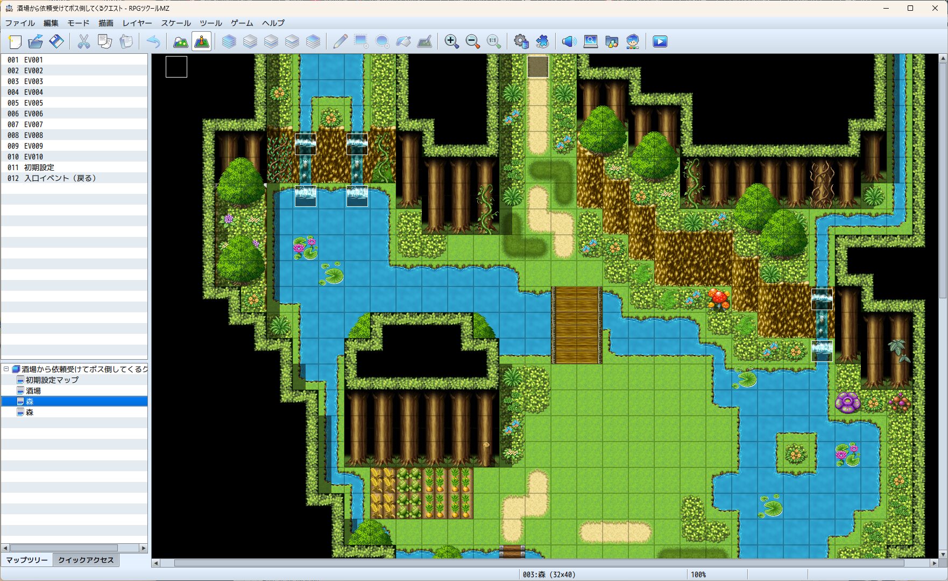948x581 pixels.
Task: Click the Save Project floppy icon
Action: (x=56, y=41)
